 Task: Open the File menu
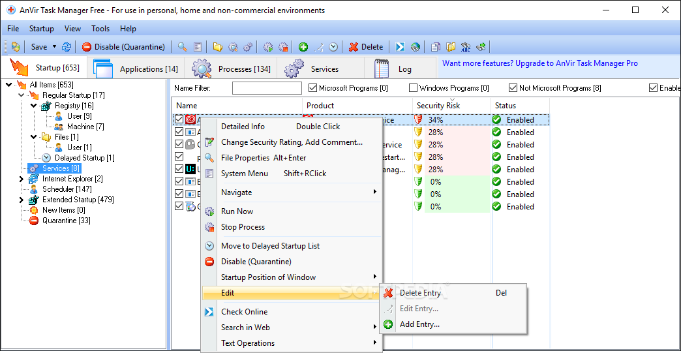click(13, 29)
